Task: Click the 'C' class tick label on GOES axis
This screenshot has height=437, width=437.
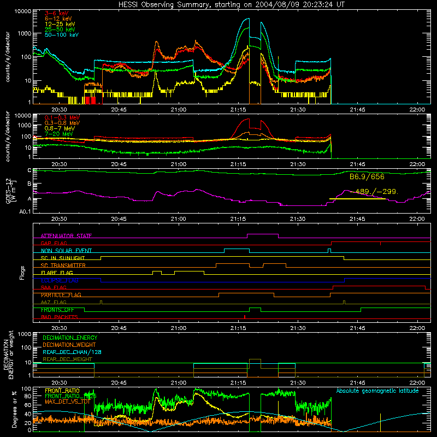Action: point(29,170)
